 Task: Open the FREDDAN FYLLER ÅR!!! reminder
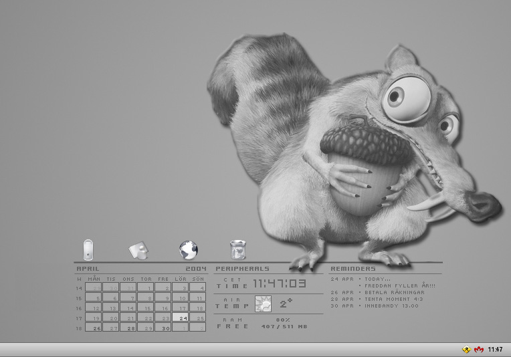click(x=400, y=285)
